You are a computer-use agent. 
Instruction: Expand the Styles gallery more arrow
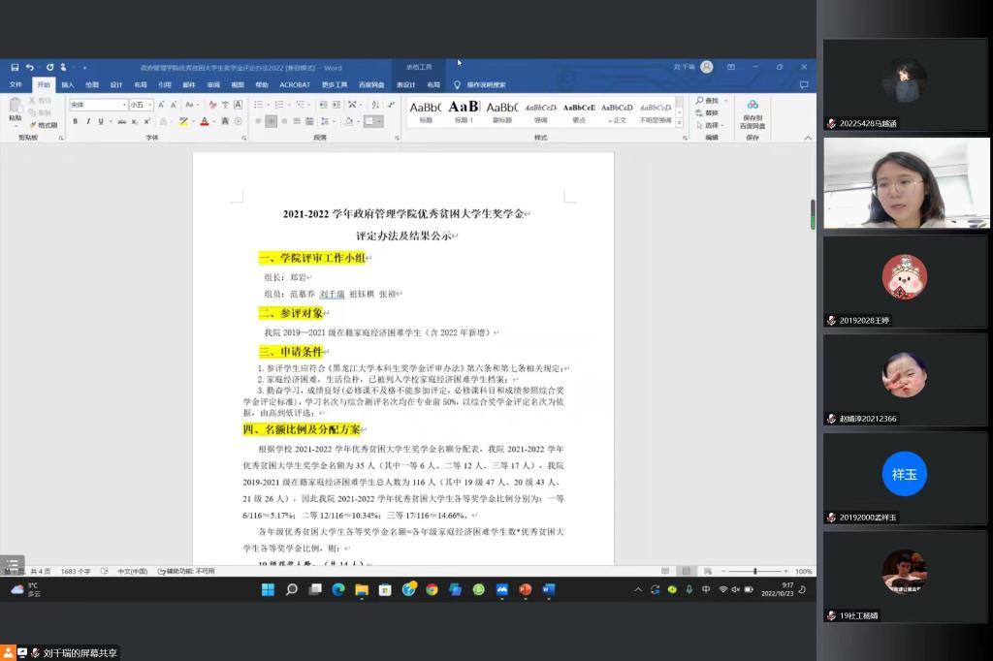coord(680,123)
